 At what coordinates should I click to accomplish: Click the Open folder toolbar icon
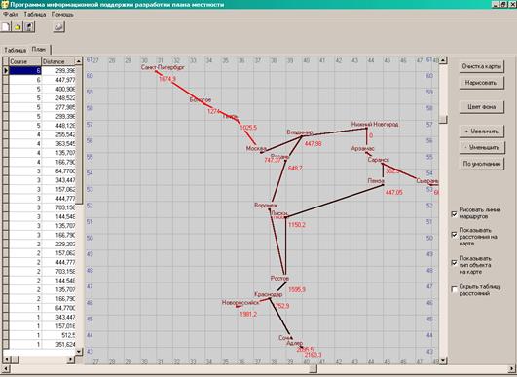click(18, 26)
